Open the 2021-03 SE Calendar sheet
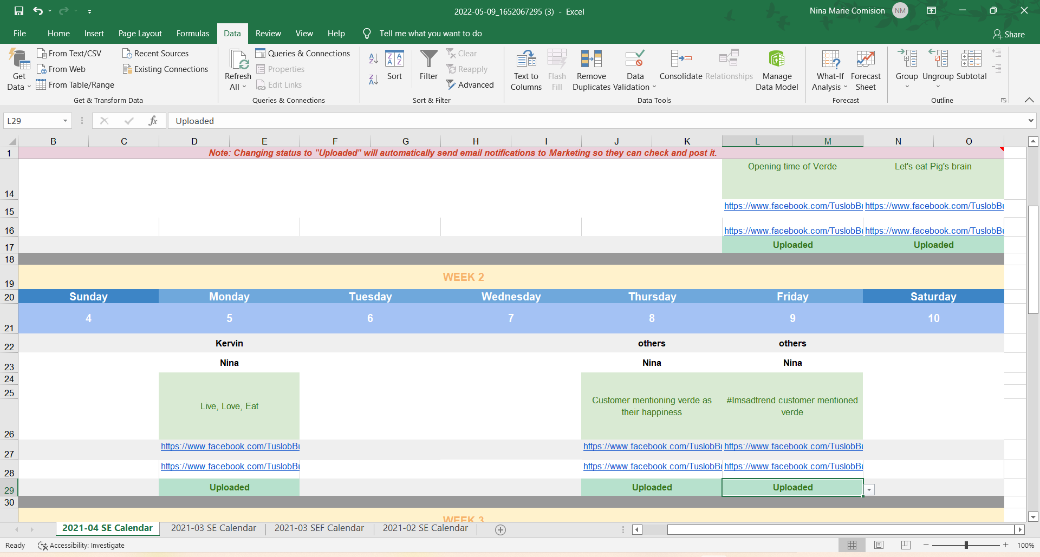Screen dimensions: 1040x557 point(213,528)
